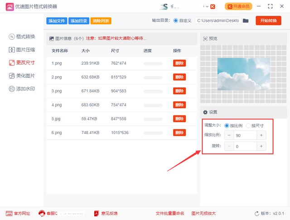Click the cloud preview thumbnail
The width and height of the screenshot is (290, 220).
(x=244, y=74)
